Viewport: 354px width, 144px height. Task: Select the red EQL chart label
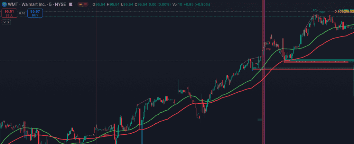(268, 49)
